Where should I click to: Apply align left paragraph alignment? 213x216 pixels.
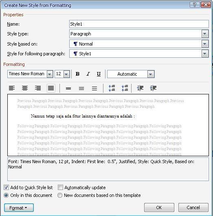(x=12, y=88)
